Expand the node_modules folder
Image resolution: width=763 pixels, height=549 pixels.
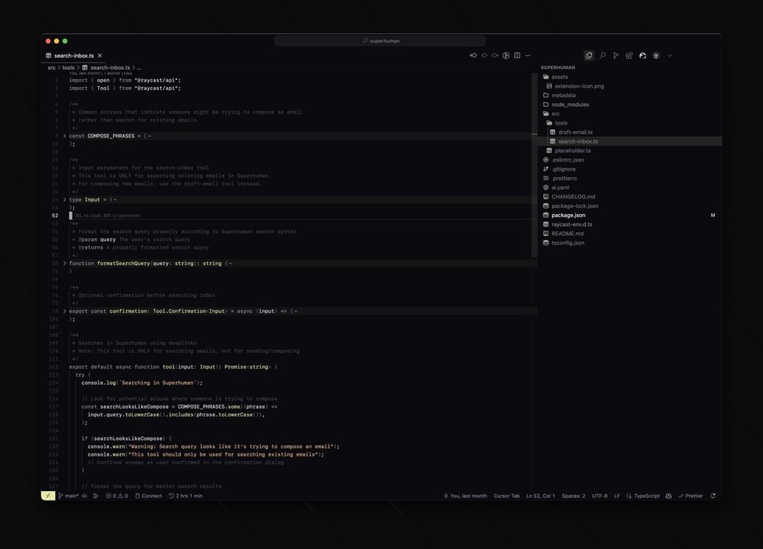pos(570,104)
